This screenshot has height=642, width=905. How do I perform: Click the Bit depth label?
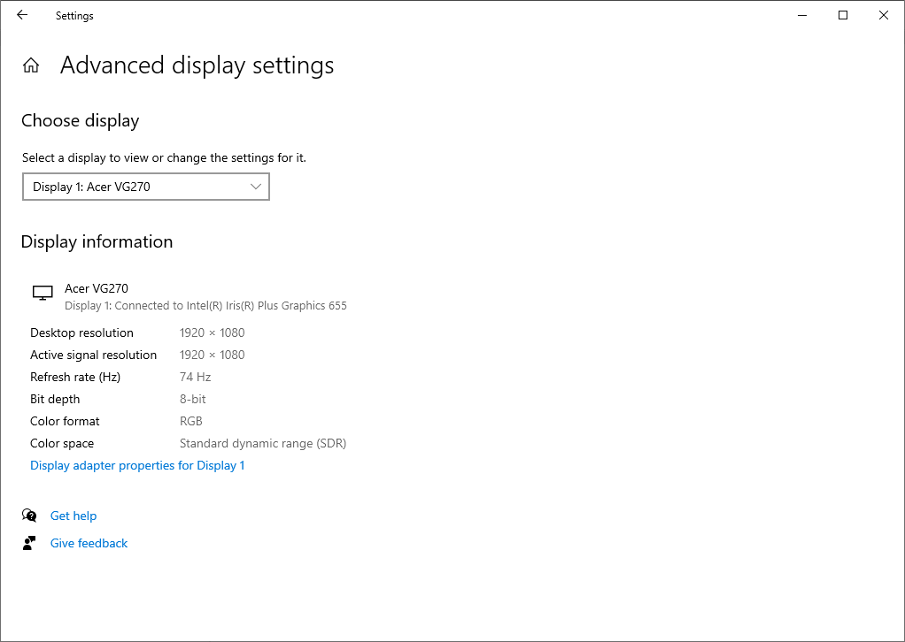[x=55, y=399]
